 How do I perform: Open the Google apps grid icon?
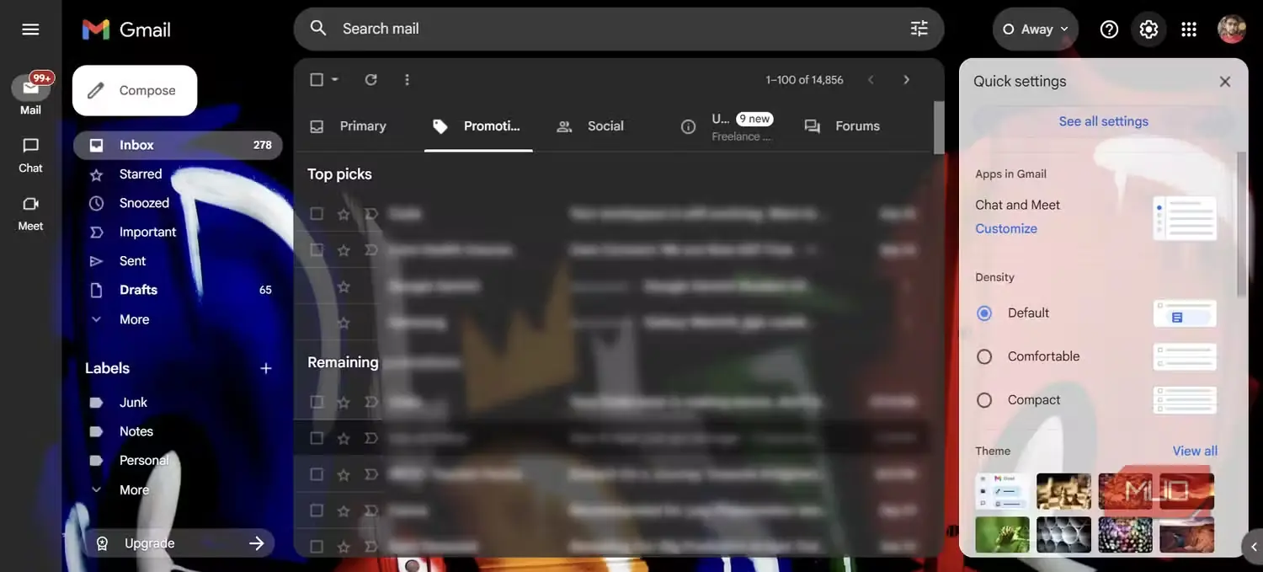click(1189, 29)
